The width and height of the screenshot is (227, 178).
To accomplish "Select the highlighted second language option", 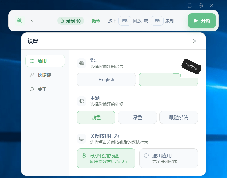I will 168,79.
